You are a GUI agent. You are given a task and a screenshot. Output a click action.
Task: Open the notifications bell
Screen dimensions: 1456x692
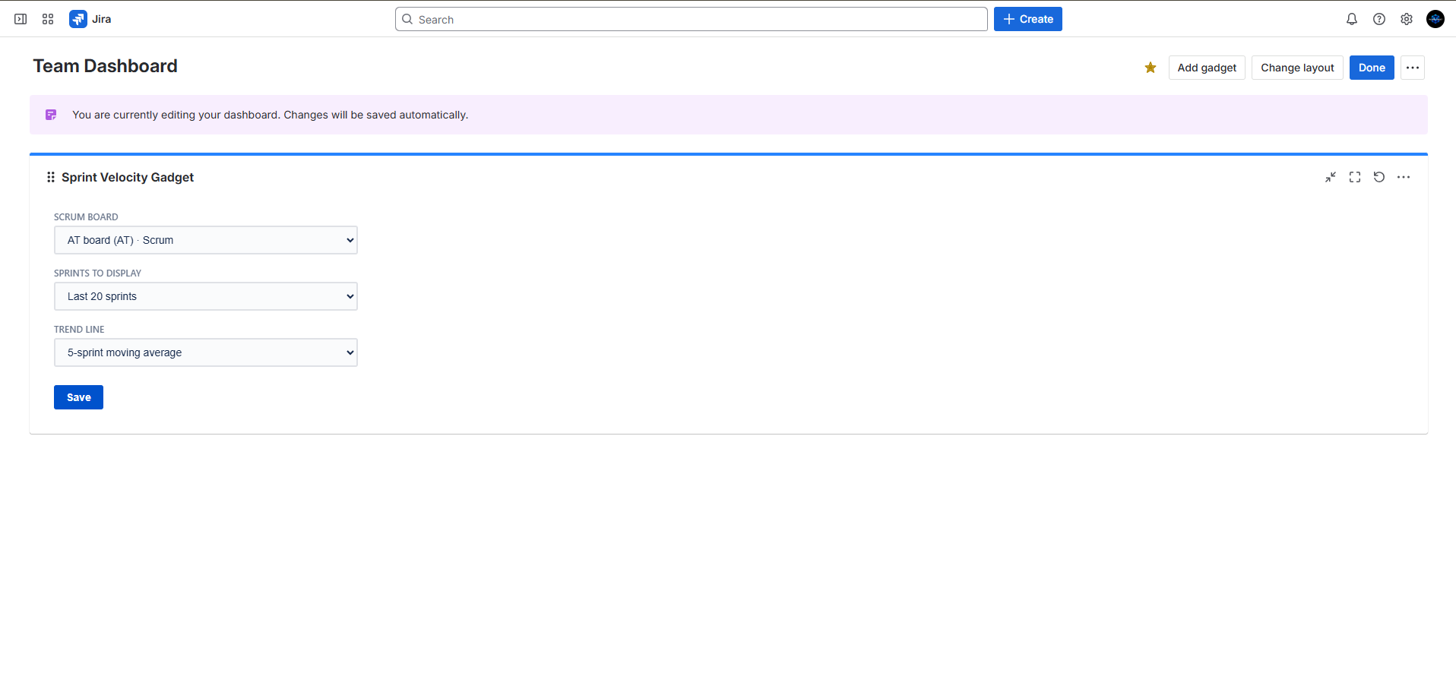click(1351, 19)
